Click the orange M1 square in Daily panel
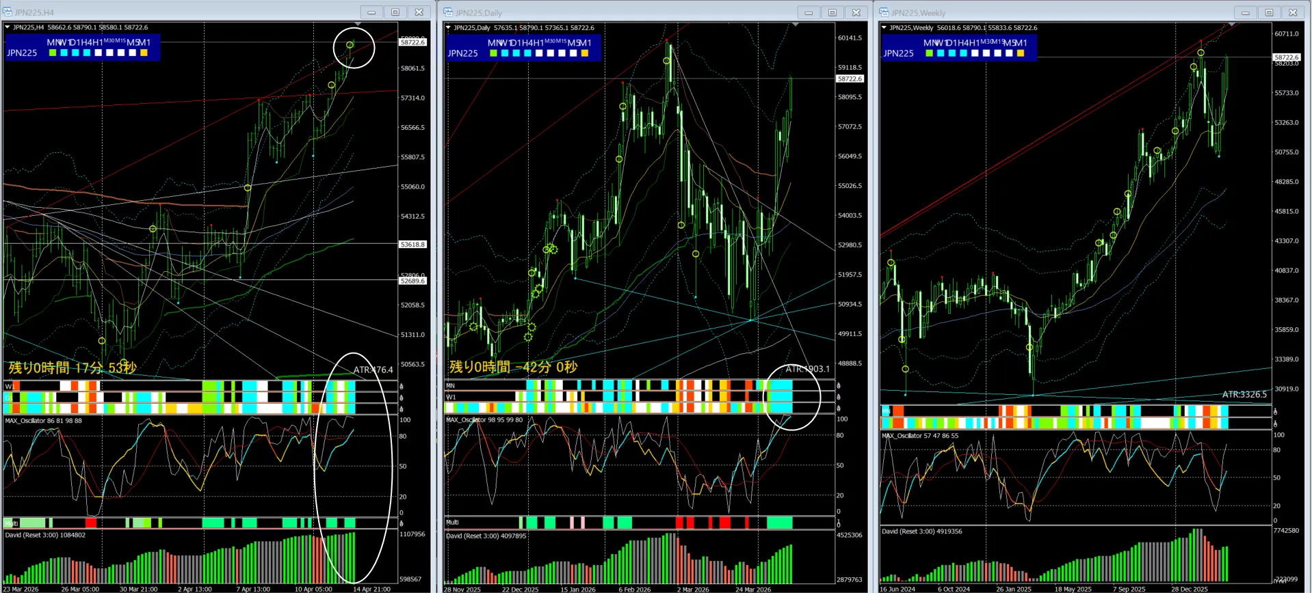 click(x=584, y=53)
